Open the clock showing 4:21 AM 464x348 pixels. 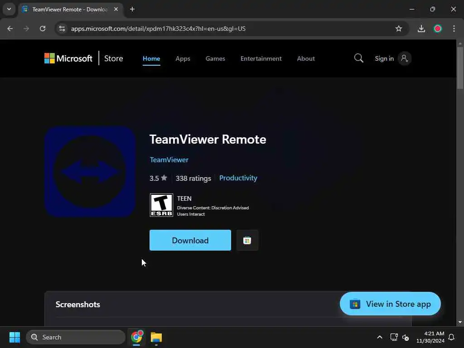click(x=430, y=337)
